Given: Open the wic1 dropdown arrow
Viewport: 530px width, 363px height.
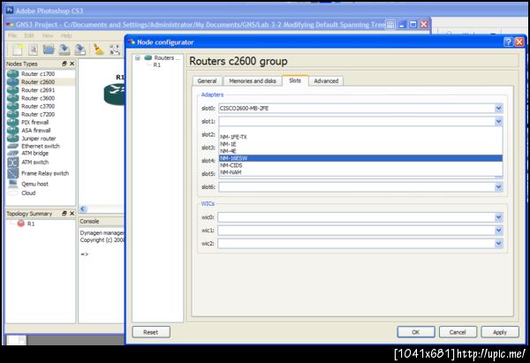Looking at the screenshot, I should [x=498, y=231].
